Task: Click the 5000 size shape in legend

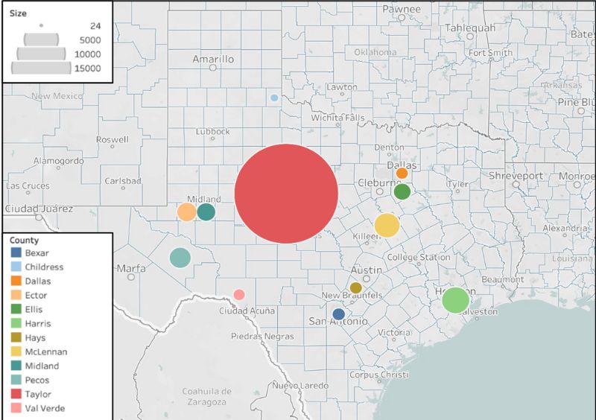Action: (41, 39)
